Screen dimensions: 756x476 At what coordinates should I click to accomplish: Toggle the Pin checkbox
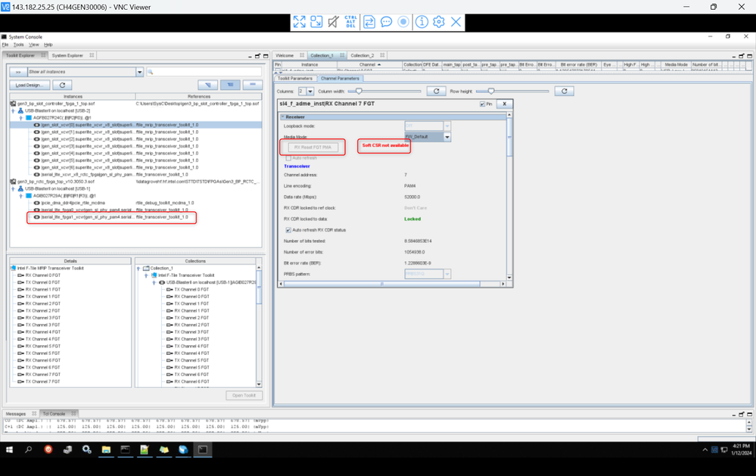[483, 104]
